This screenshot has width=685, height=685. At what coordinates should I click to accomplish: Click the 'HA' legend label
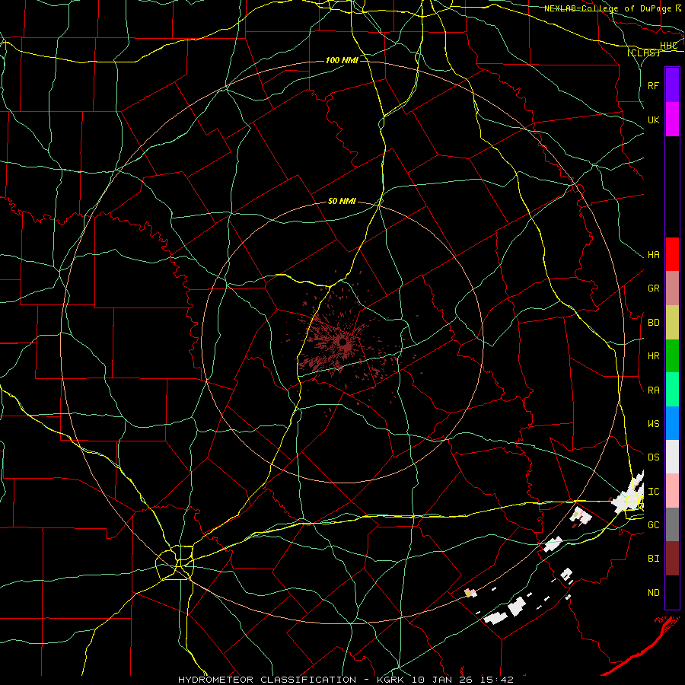pos(653,255)
